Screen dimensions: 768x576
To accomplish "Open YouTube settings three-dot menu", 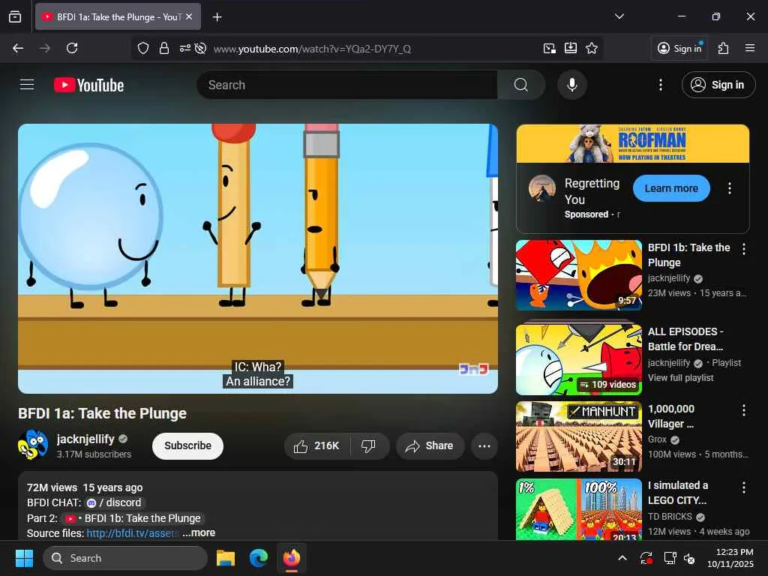I will point(660,85).
